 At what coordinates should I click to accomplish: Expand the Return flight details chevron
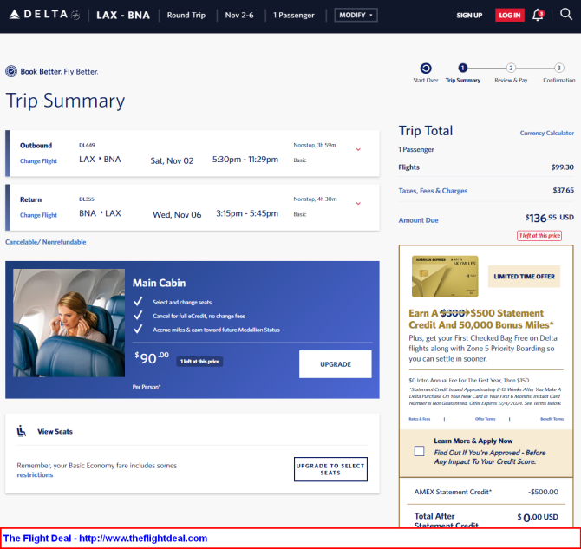click(358, 204)
